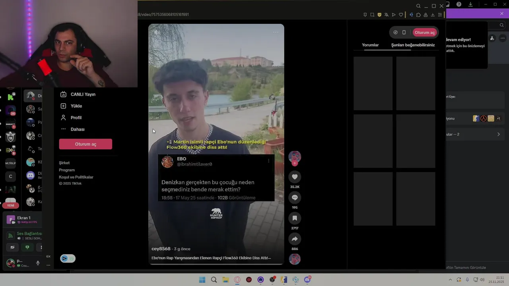
Task: Open browser extensions puzzle icon
Action: pyautogui.click(x=418, y=15)
